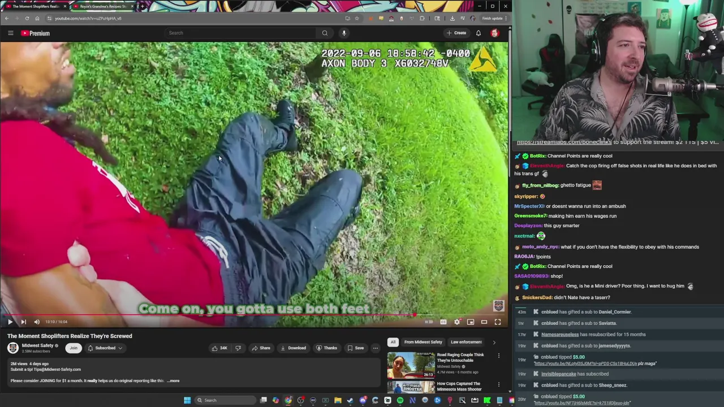Open the video player settings gear
Screen dimensions: 724x407
click(x=457, y=322)
